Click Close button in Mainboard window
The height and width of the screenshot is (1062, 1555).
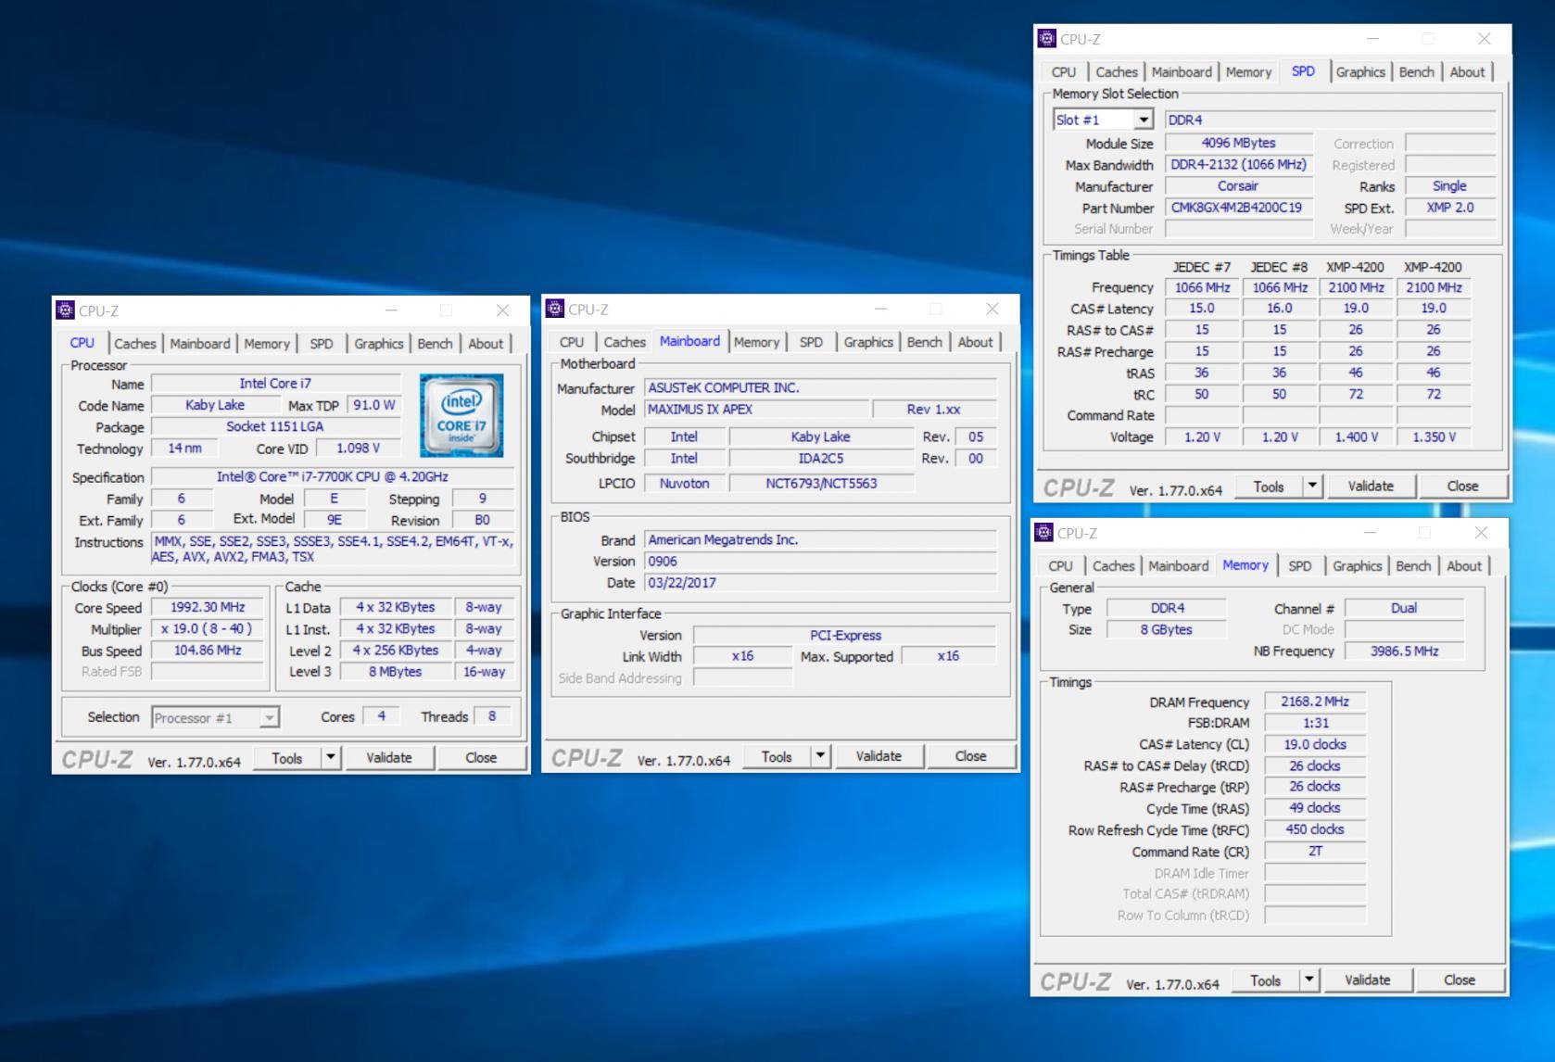(x=970, y=755)
